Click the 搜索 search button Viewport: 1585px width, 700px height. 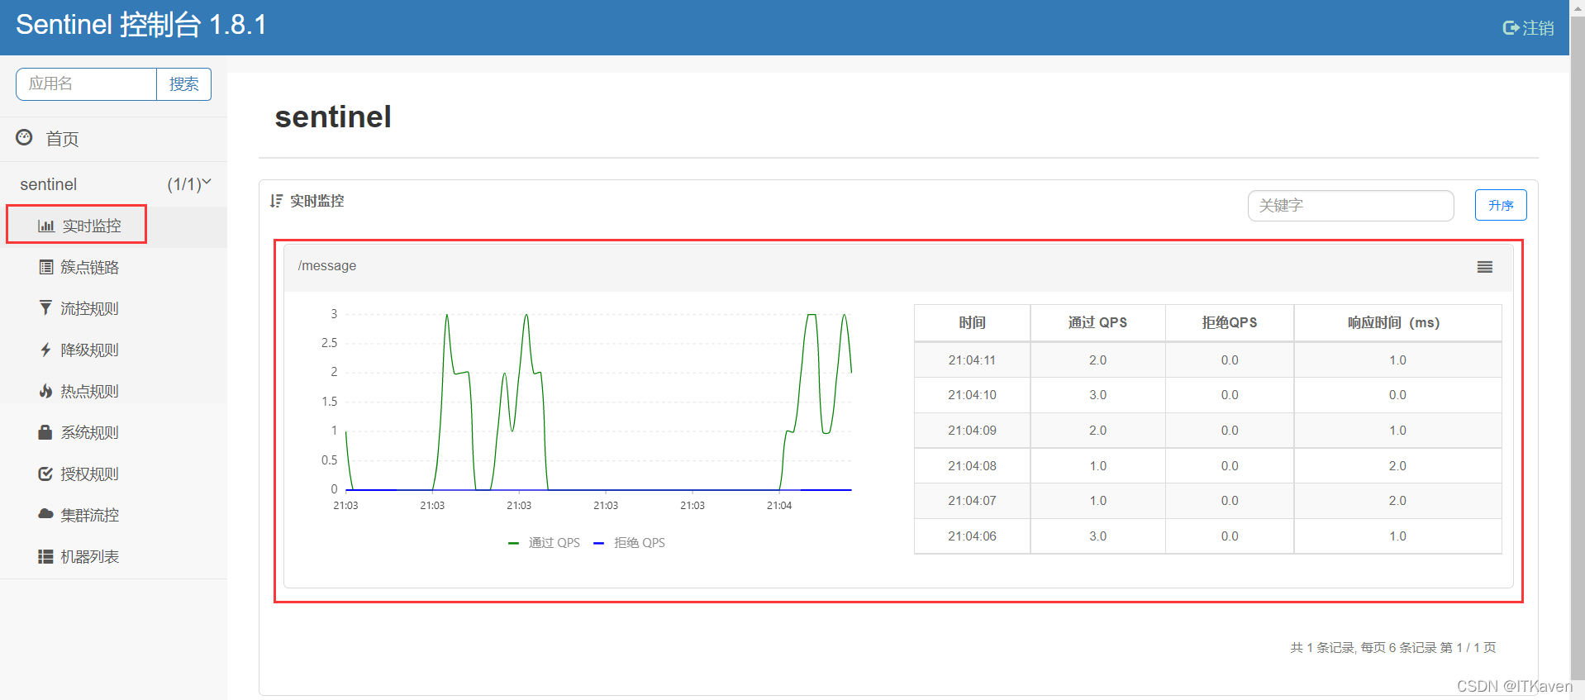[183, 84]
